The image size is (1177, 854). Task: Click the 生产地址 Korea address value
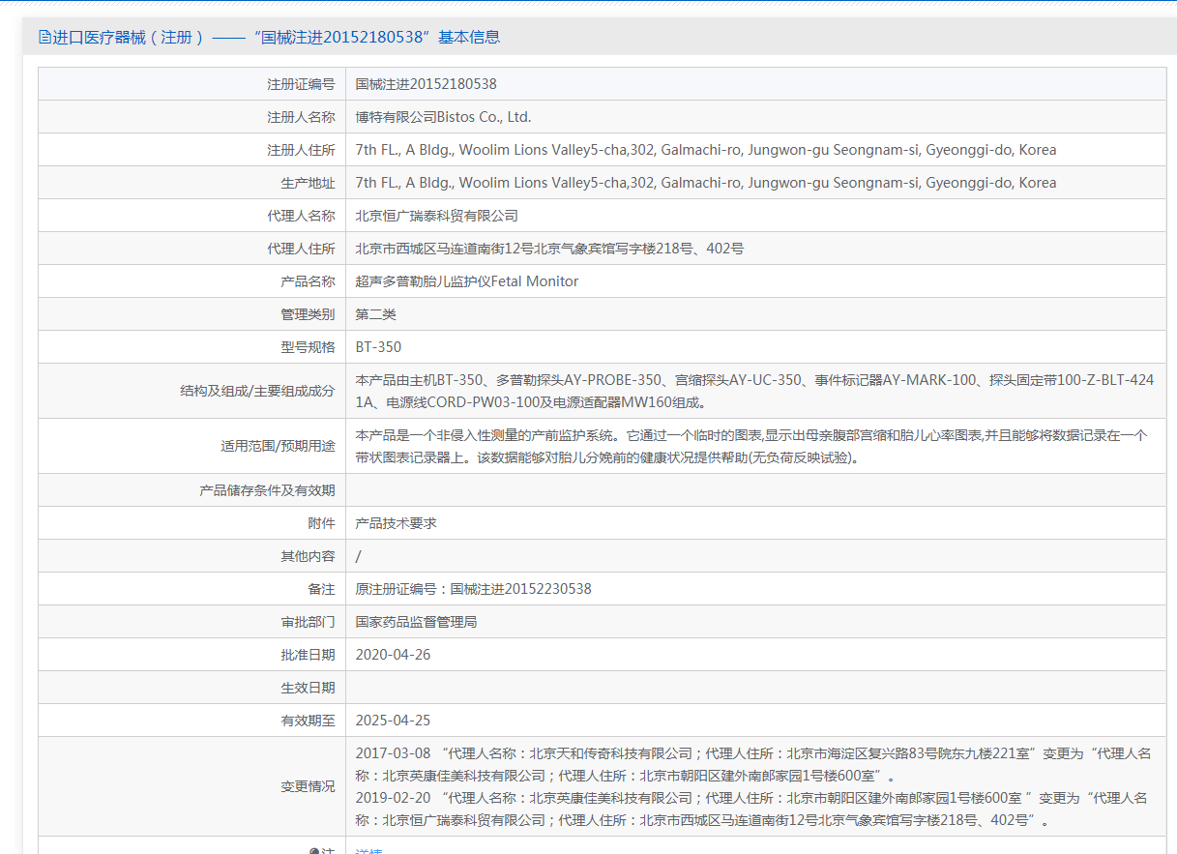(x=705, y=183)
